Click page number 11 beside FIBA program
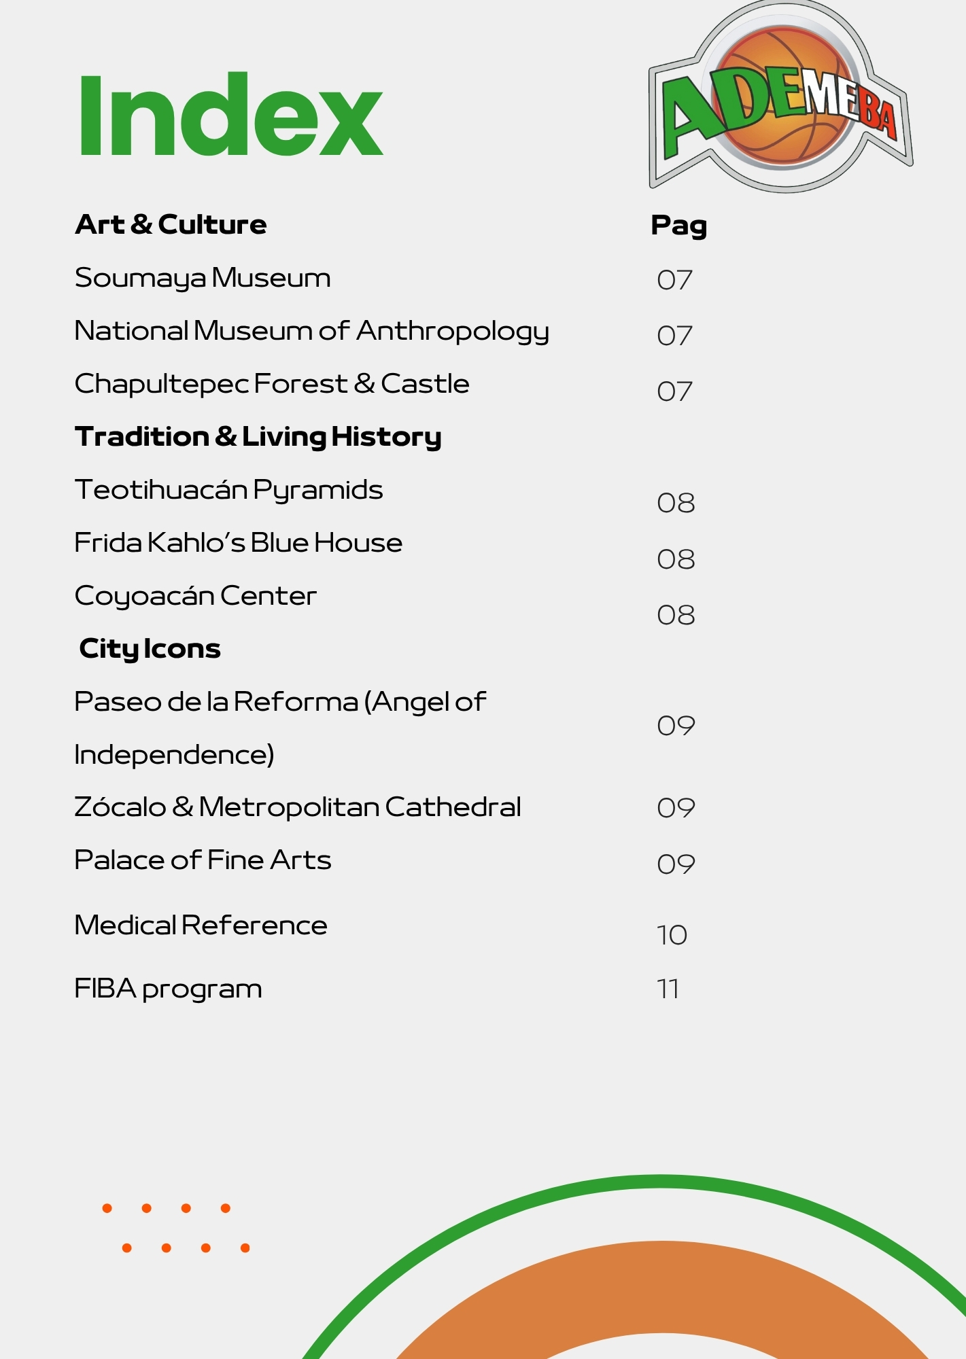The image size is (966, 1359). 668,989
